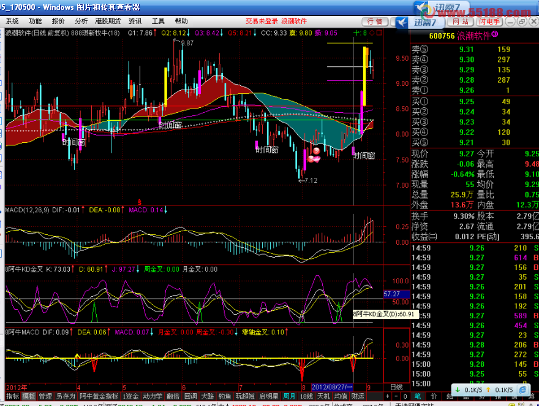The width and height of the screenshot is (539, 406).
Task: Zoom out chart with the - button
Action: point(396,396)
